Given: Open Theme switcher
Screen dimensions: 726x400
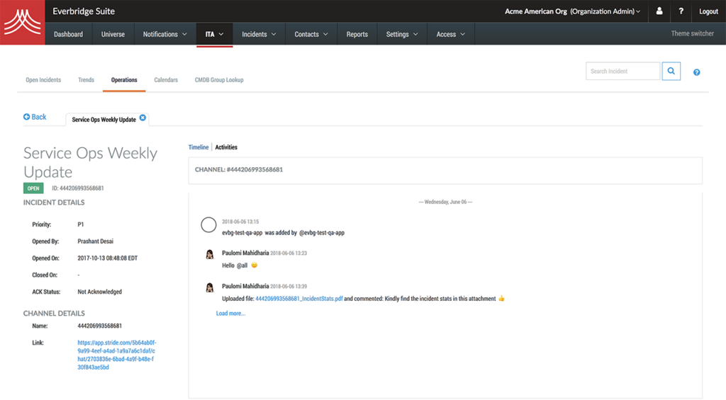Looking at the screenshot, I should pyautogui.click(x=692, y=33).
